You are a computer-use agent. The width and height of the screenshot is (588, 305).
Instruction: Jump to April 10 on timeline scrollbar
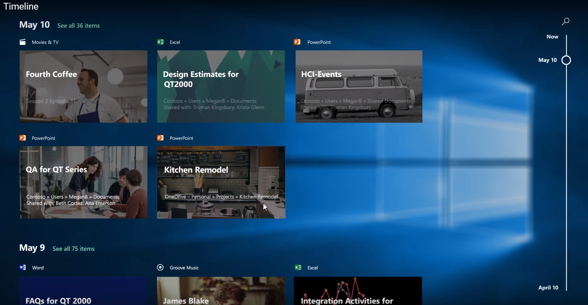(548, 288)
